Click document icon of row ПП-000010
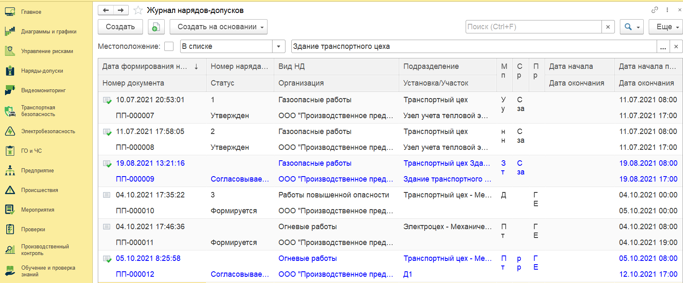The height and width of the screenshot is (283, 683). [107, 195]
